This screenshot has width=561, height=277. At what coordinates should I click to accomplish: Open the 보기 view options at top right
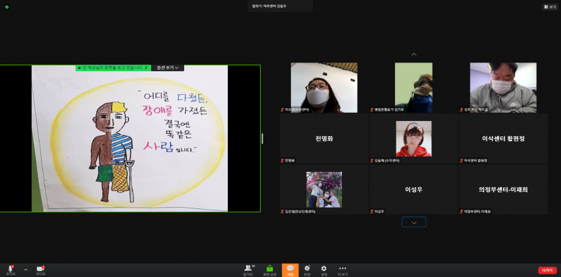click(550, 7)
